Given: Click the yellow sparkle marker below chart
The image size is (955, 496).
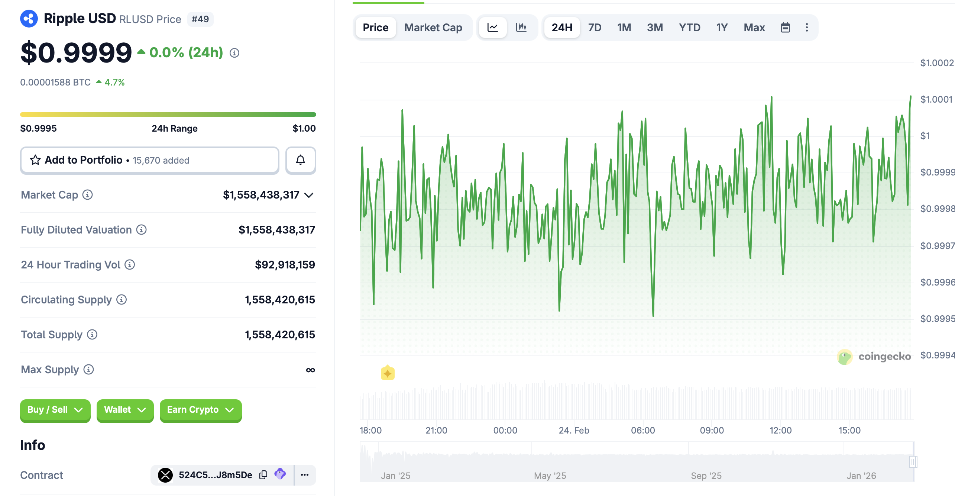Looking at the screenshot, I should pos(388,373).
